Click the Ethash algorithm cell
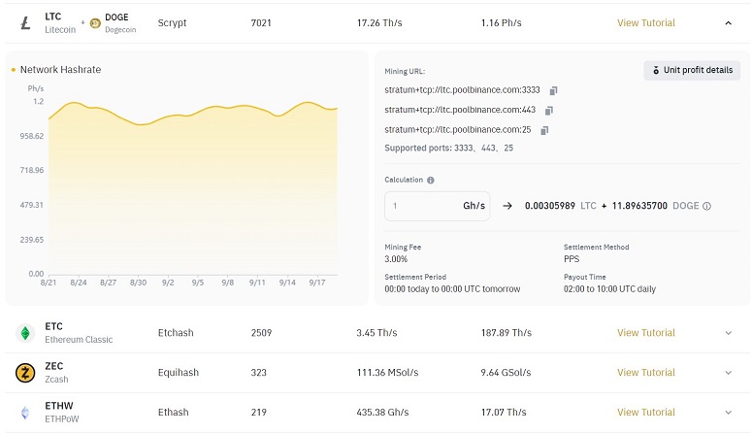 click(x=173, y=413)
